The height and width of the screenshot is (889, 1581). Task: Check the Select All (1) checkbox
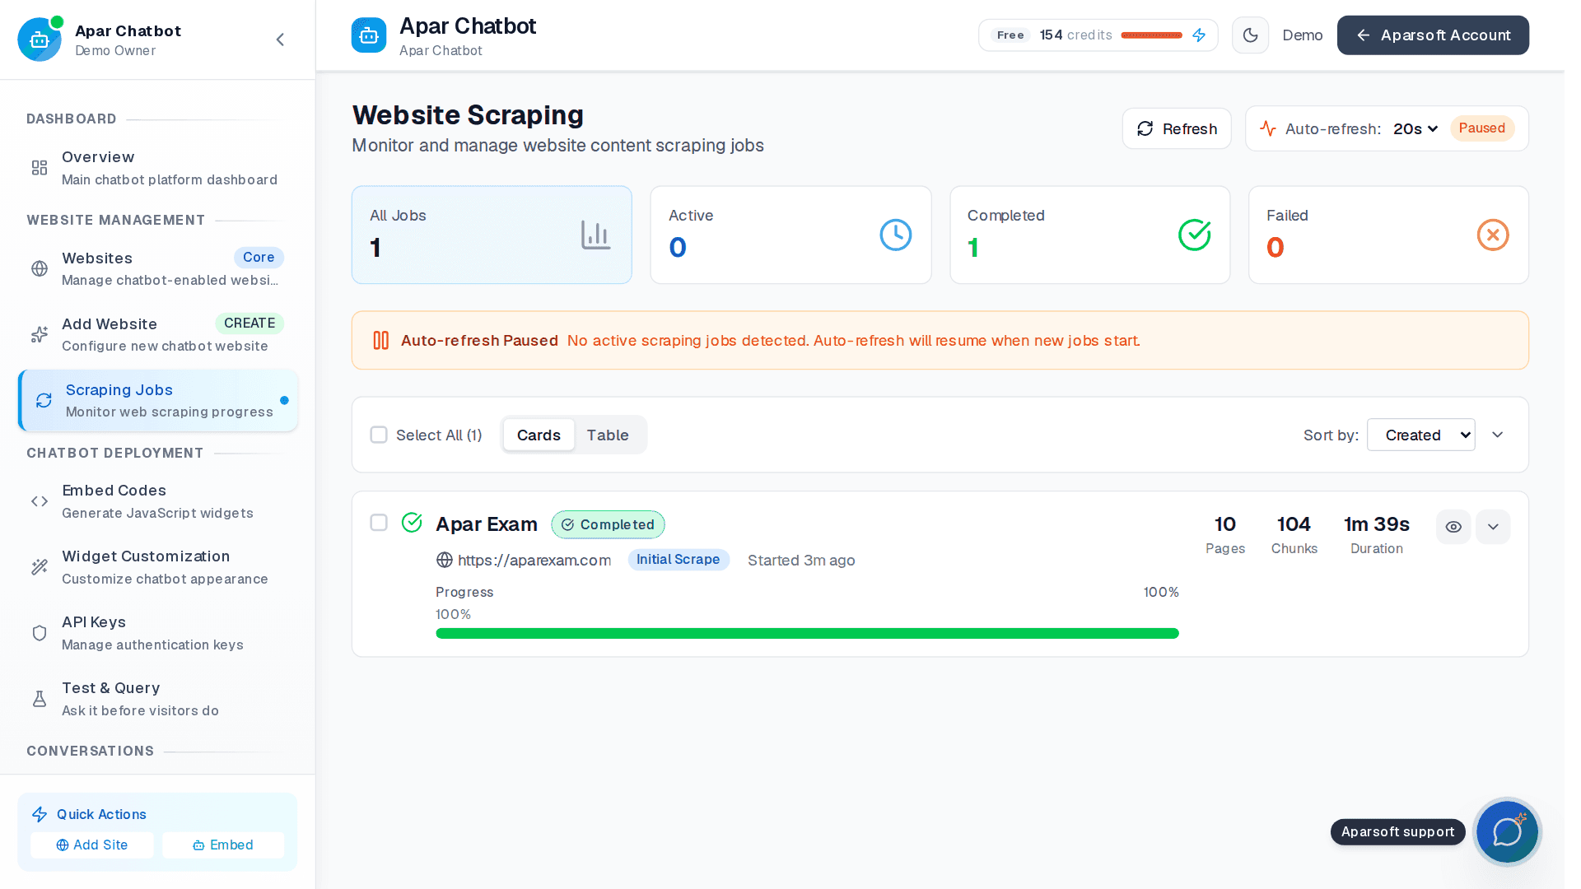click(x=379, y=435)
